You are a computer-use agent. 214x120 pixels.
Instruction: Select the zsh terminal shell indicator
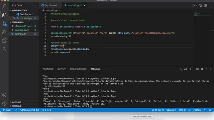click(x=184, y=69)
